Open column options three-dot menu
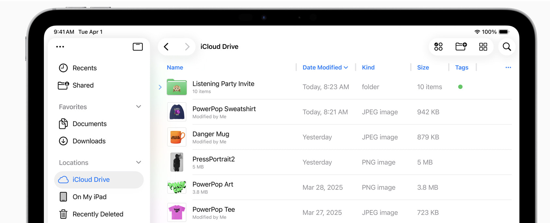This screenshot has width=550, height=223. pos(508,67)
